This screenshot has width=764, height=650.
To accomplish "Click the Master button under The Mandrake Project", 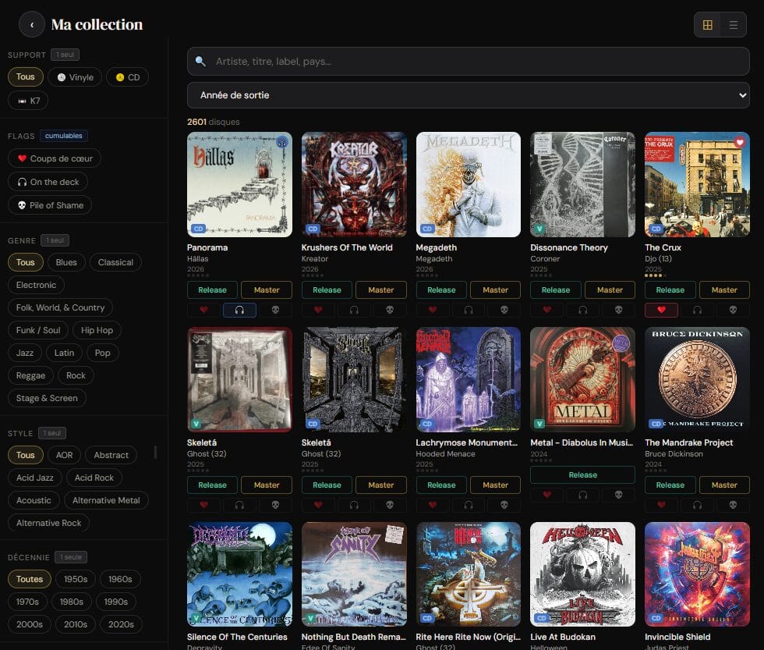I will coord(723,485).
